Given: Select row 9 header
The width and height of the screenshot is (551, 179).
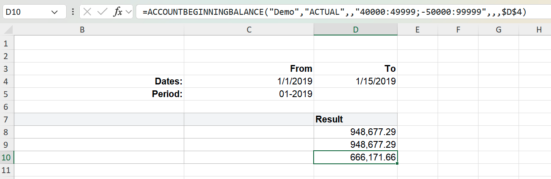Looking at the screenshot, I should point(7,145).
